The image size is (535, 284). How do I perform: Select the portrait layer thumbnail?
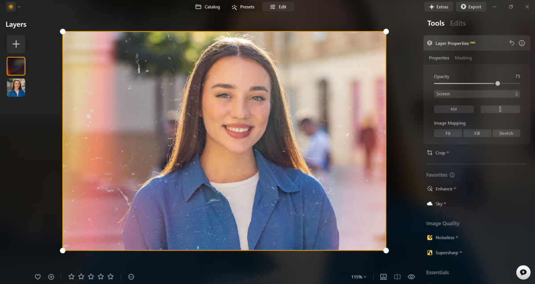coord(16,87)
